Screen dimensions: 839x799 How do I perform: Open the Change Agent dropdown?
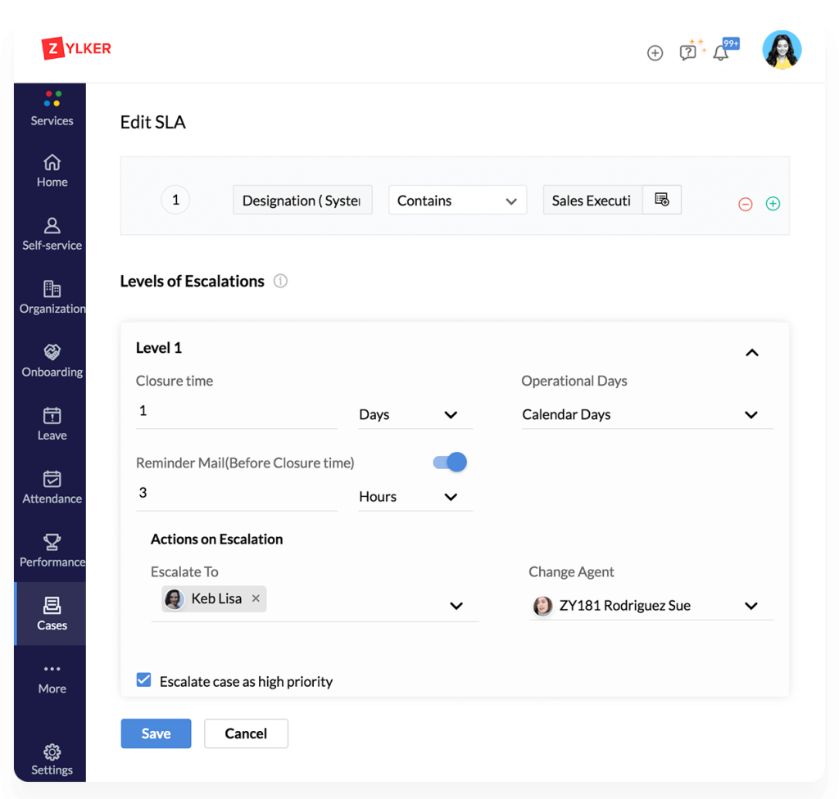coord(651,606)
